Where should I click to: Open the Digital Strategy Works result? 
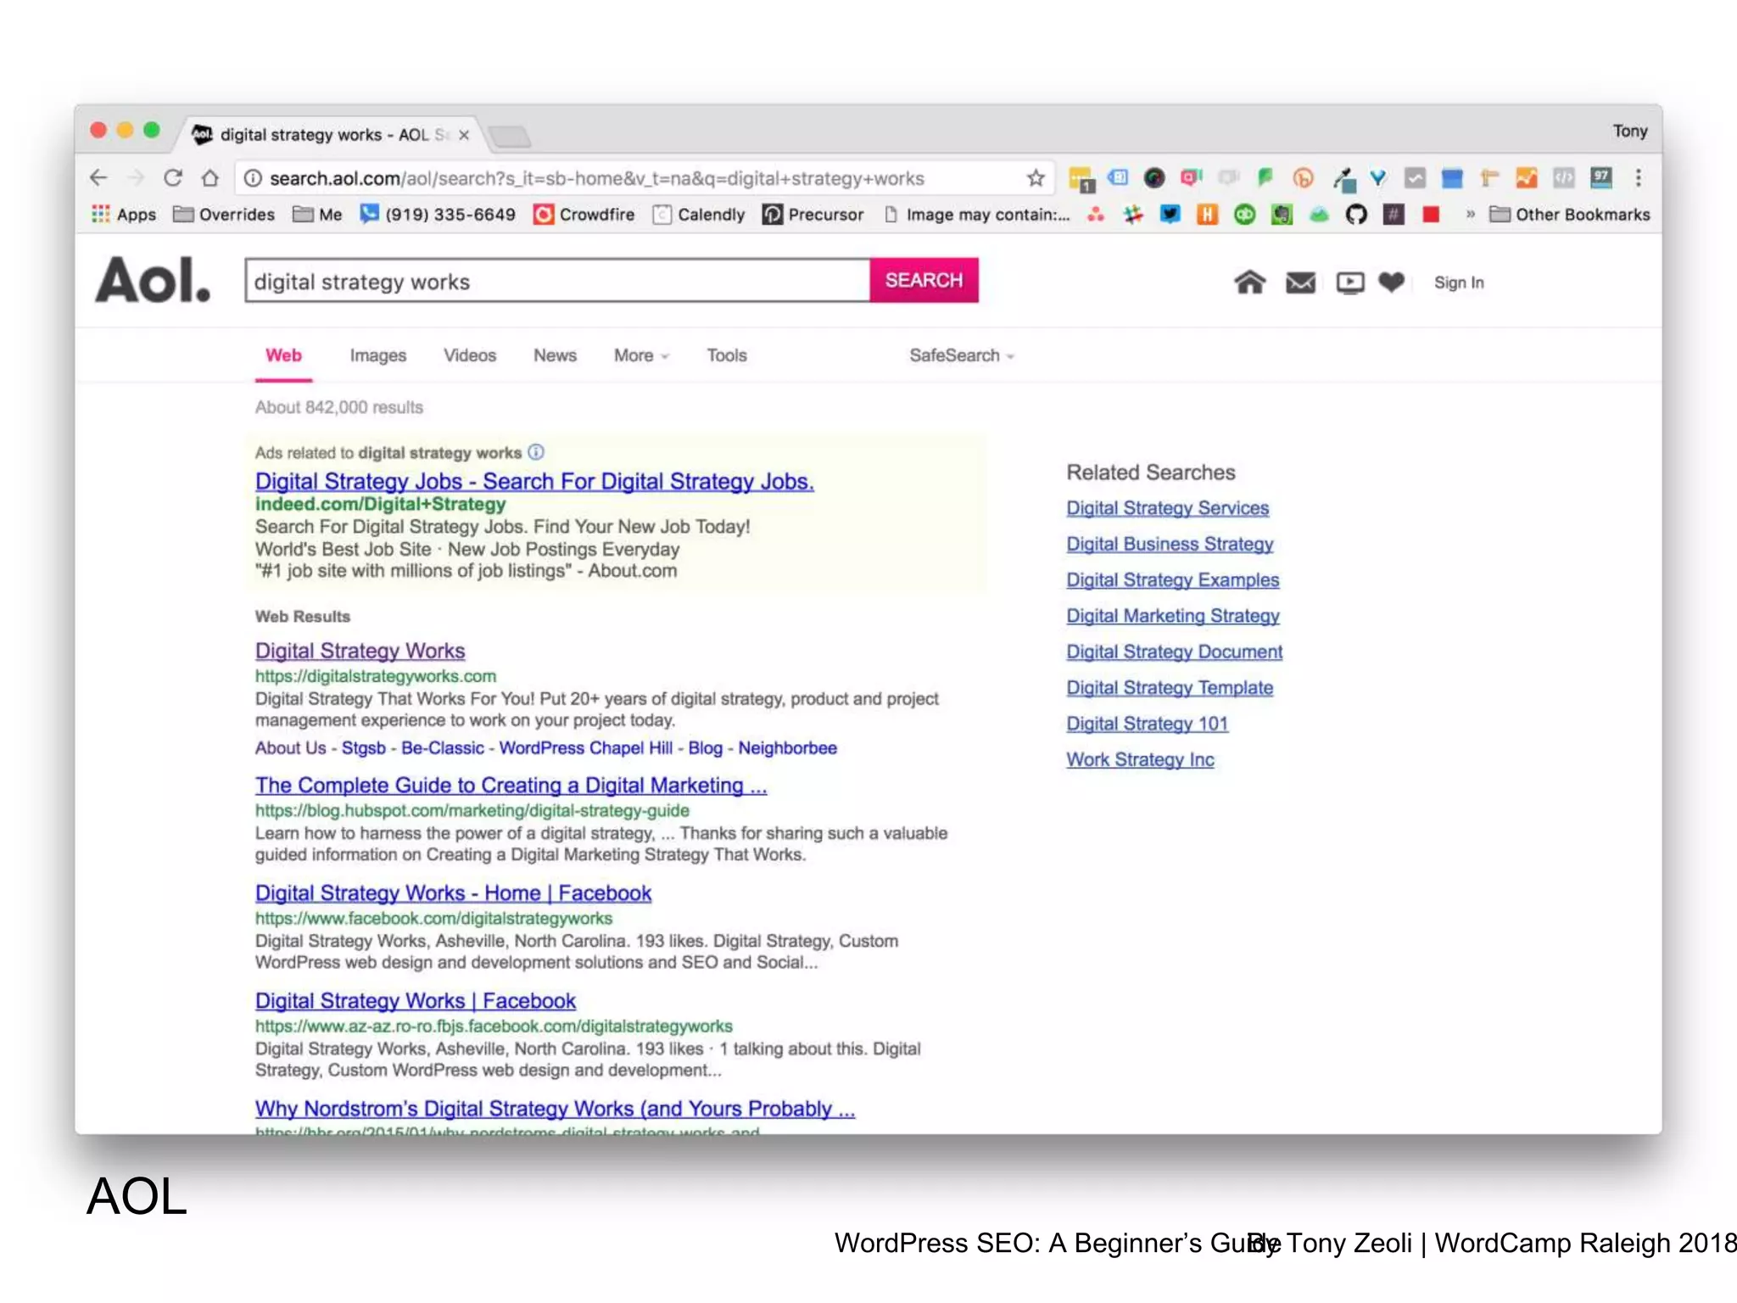[360, 651]
